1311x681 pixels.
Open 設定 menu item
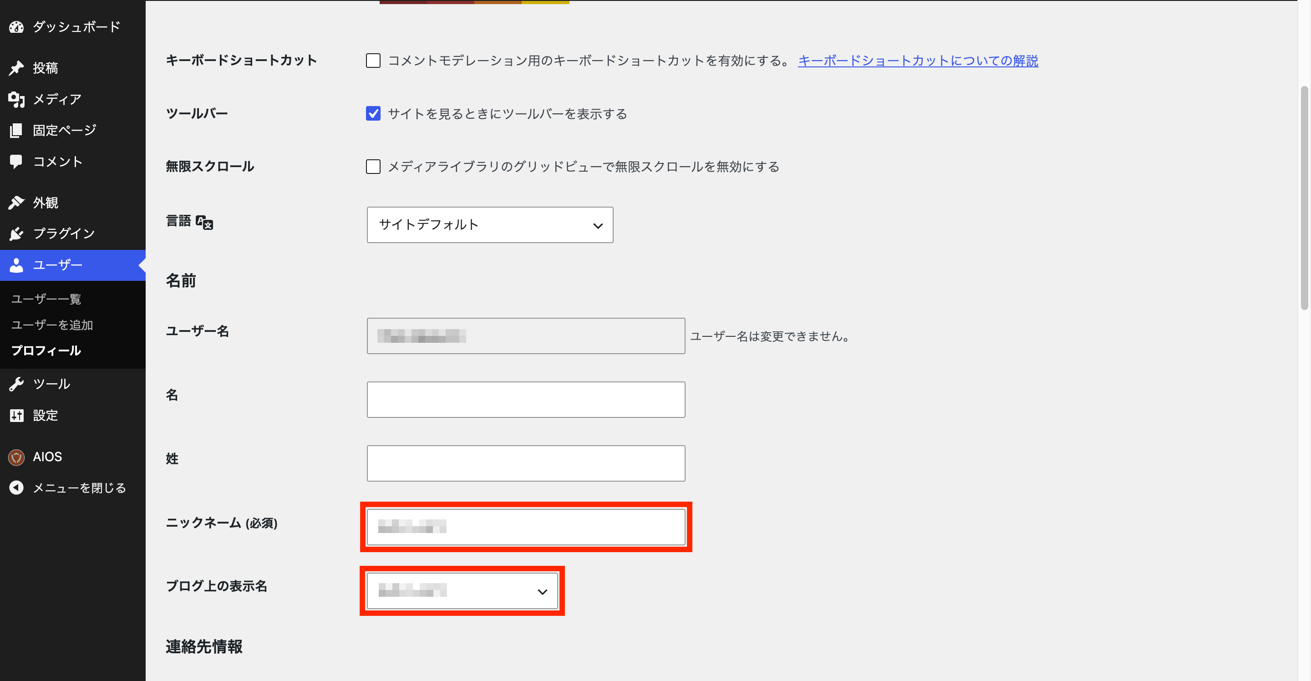[73, 415]
